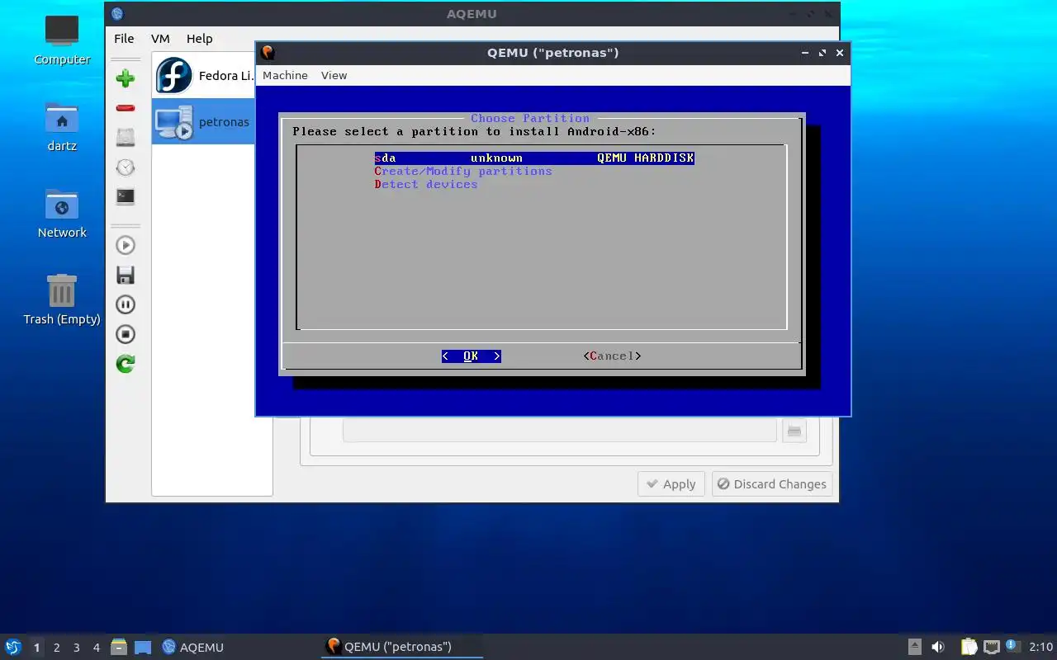The height and width of the screenshot is (660, 1057).
Task: Open the Network desktop icon
Action: 62,213
